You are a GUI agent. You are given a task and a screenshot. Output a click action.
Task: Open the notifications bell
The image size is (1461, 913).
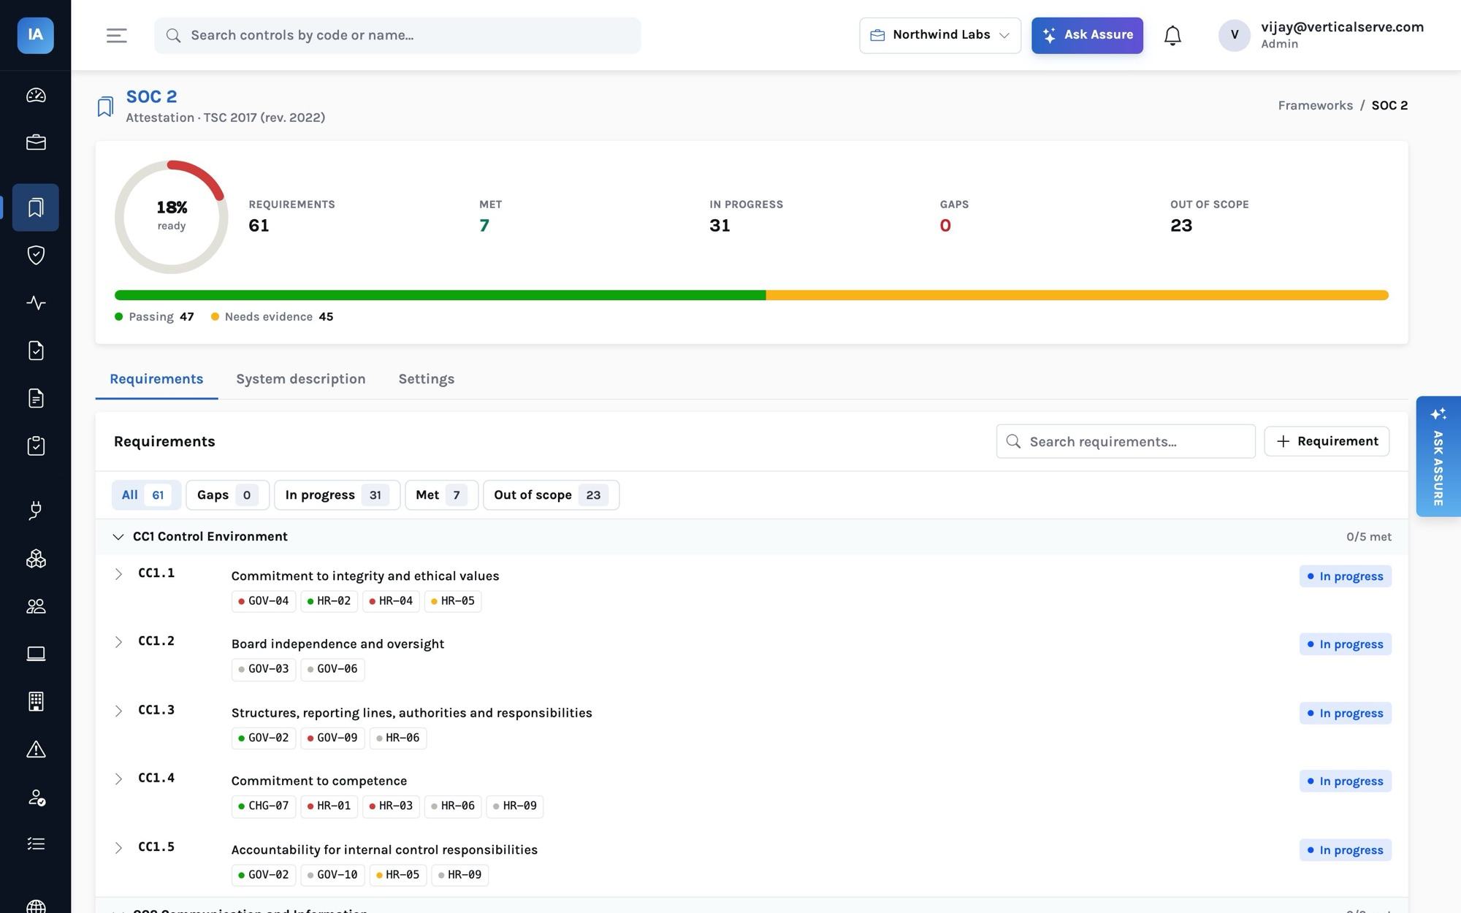pyautogui.click(x=1172, y=35)
